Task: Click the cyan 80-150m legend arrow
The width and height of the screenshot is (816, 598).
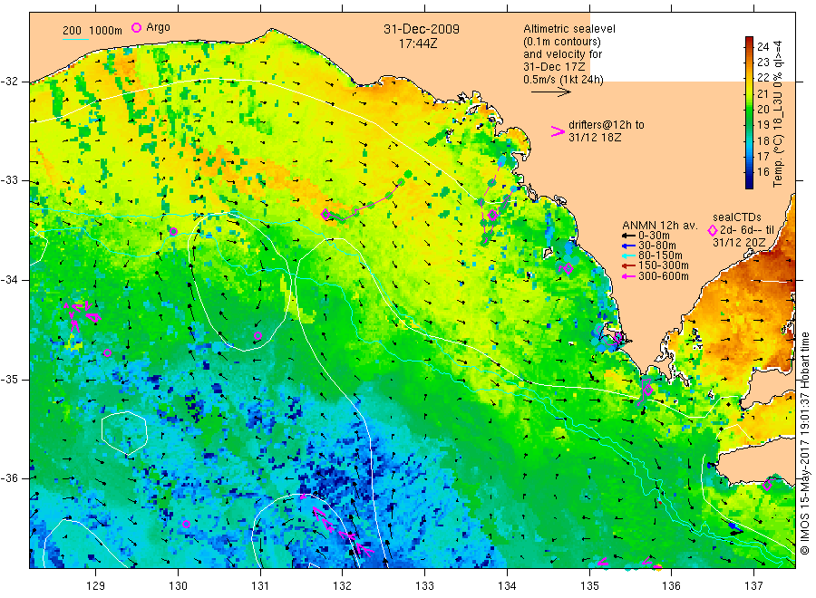Action: (627, 256)
